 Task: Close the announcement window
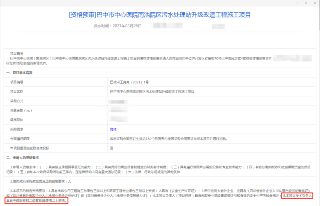pyautogui.click(x=316, y=3)
